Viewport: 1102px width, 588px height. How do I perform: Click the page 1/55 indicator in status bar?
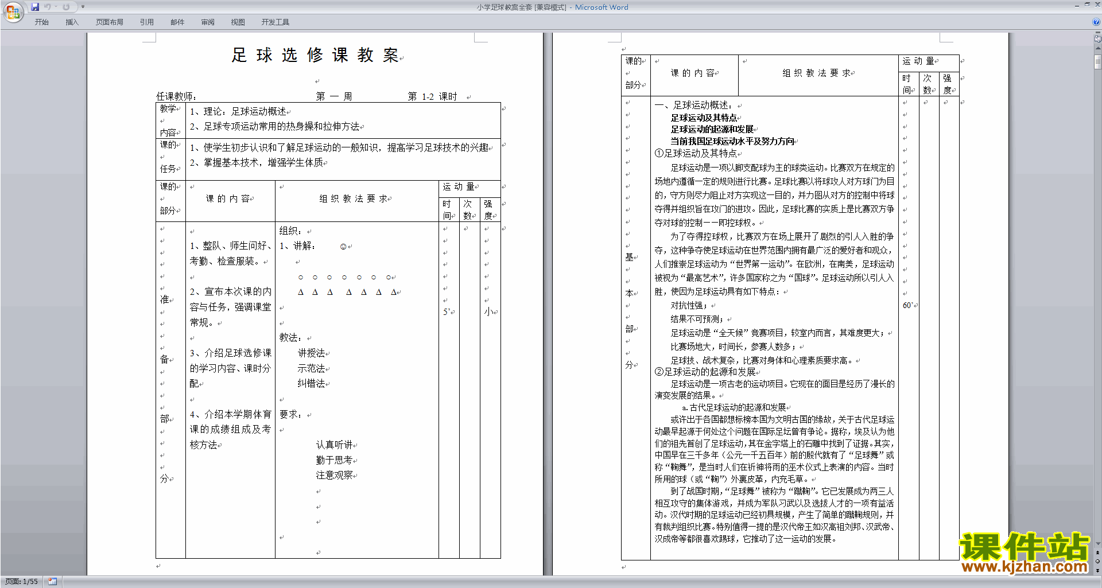pos(21,582)
